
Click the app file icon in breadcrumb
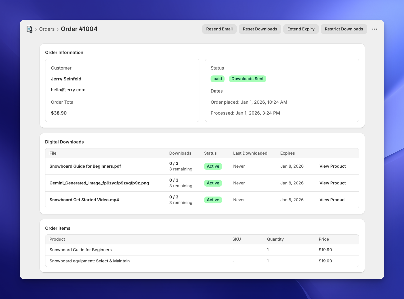click(30, 29)
